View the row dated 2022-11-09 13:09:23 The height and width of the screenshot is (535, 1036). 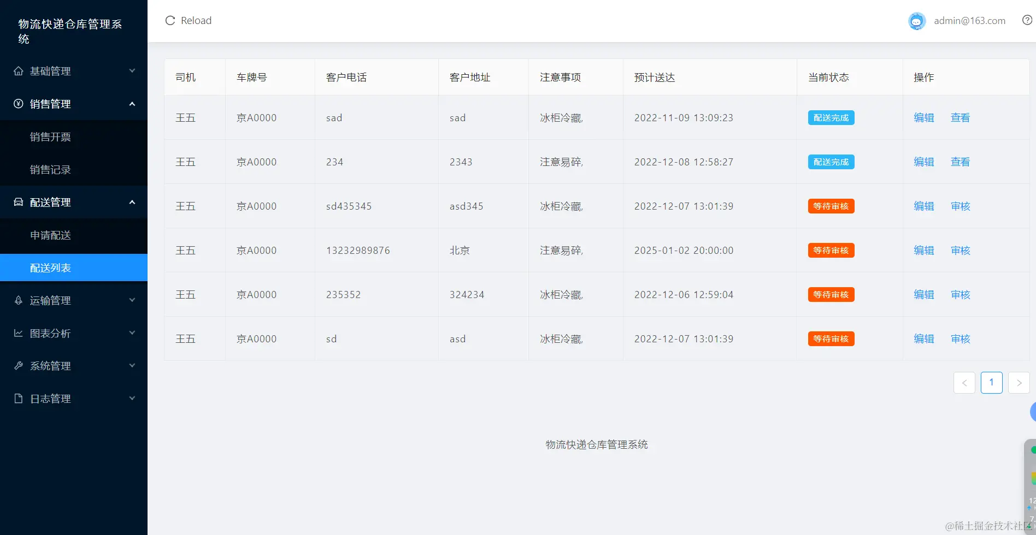tap(960, 117)
